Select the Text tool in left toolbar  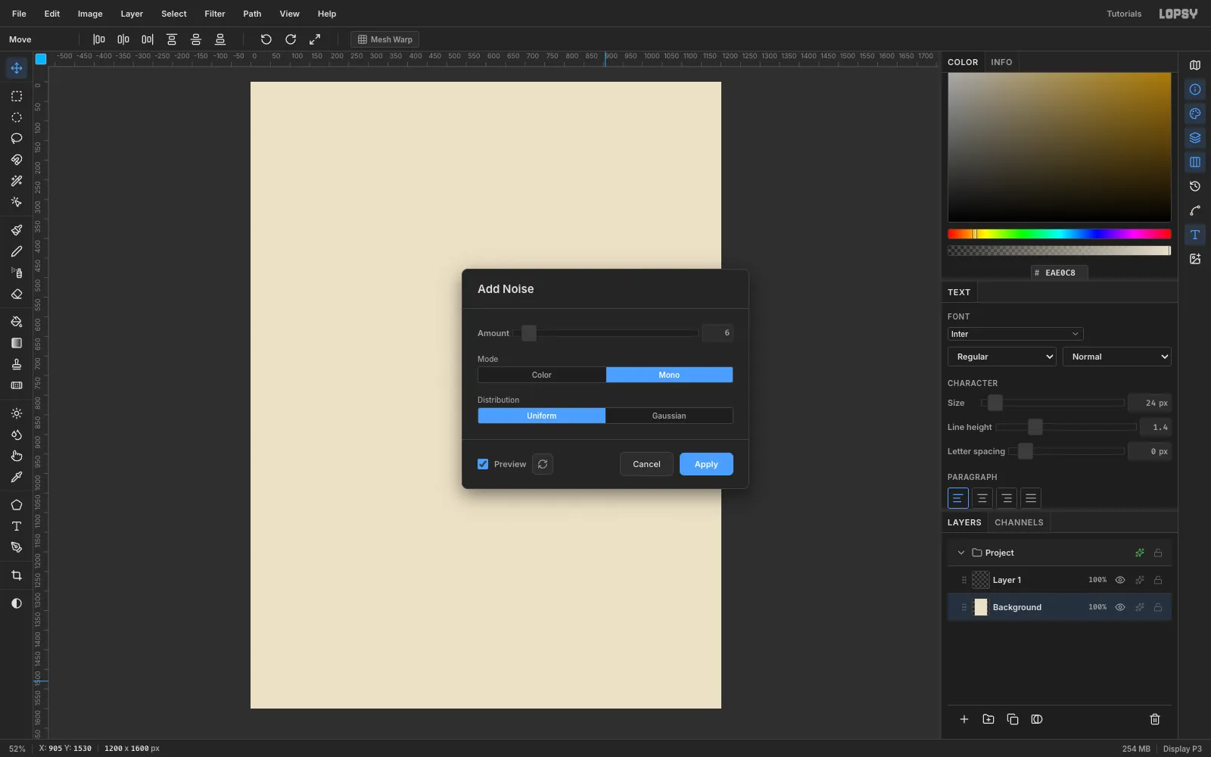[x=16, y=526]
